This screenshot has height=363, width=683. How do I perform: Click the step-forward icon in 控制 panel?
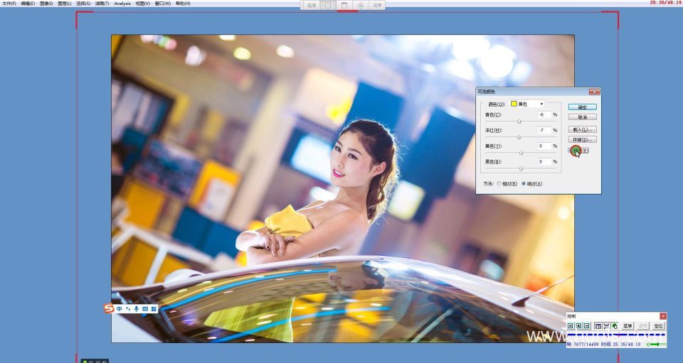point(586,325)
